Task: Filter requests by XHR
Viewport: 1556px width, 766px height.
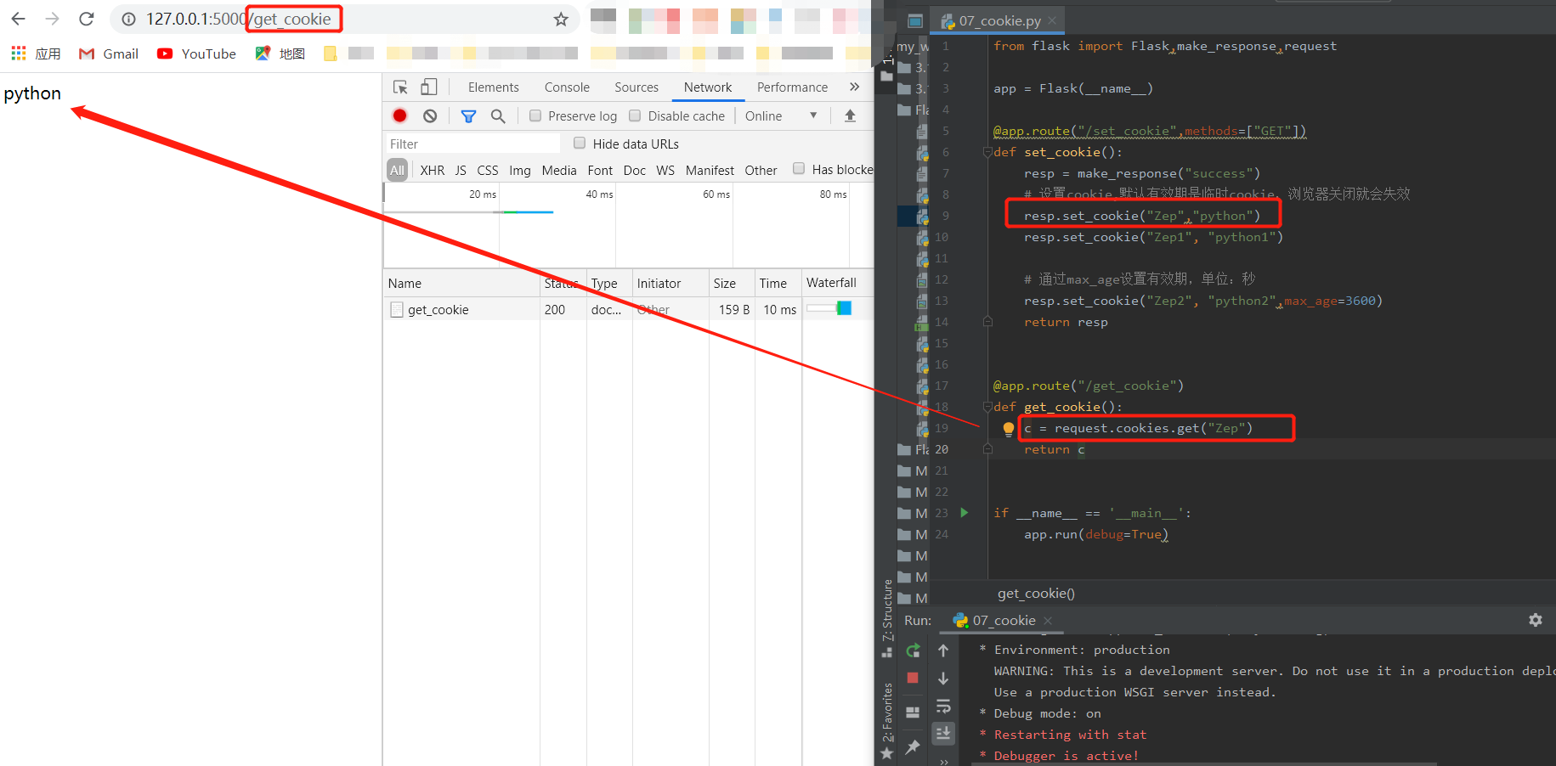Action: pos(432,170)
